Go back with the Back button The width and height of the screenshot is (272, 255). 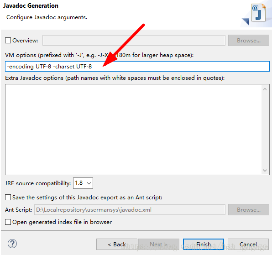117,244
